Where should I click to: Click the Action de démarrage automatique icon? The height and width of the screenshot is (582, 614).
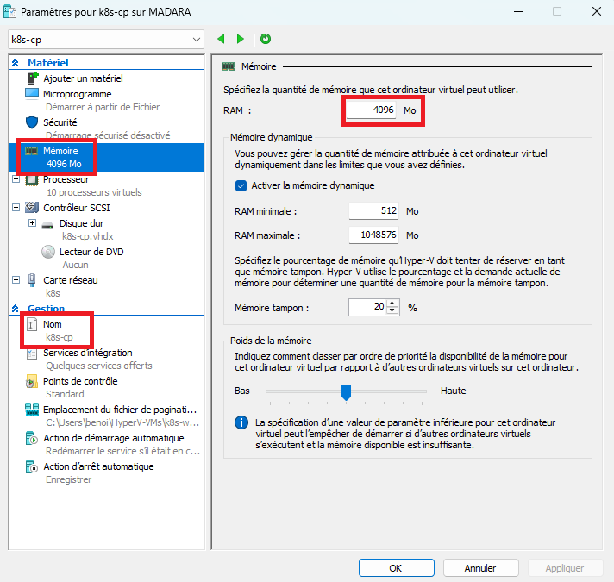point(32,438)
